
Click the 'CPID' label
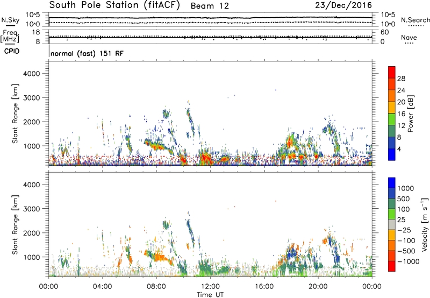[12, 51]
